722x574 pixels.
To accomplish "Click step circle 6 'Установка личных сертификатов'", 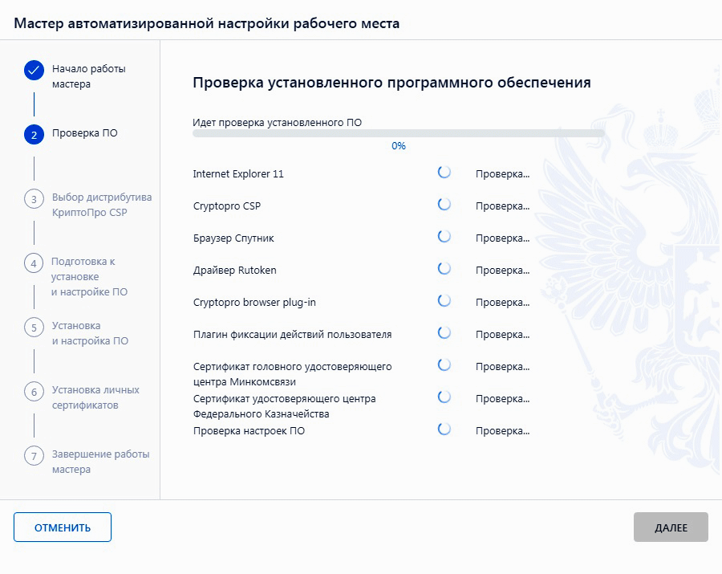I will (x=34, y=390).
